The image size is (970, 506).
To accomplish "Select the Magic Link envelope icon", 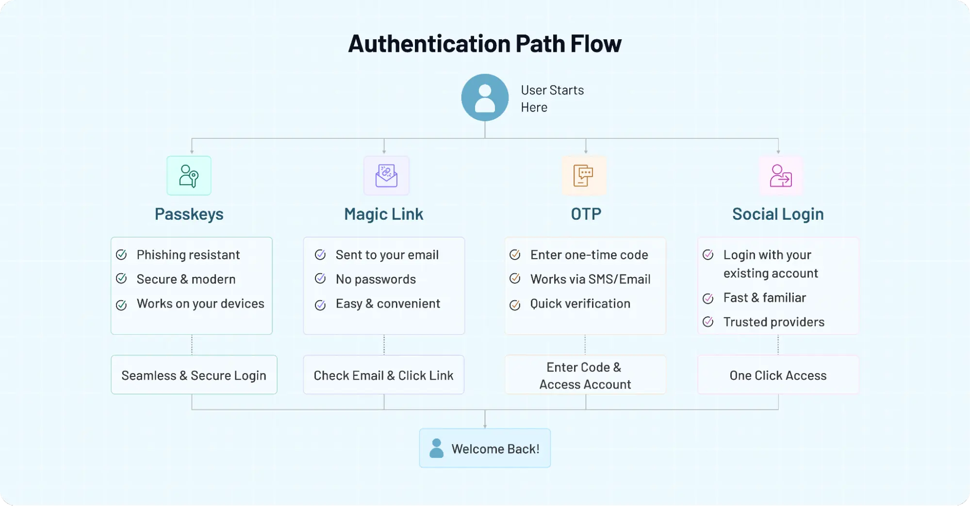I will (386, 176).
